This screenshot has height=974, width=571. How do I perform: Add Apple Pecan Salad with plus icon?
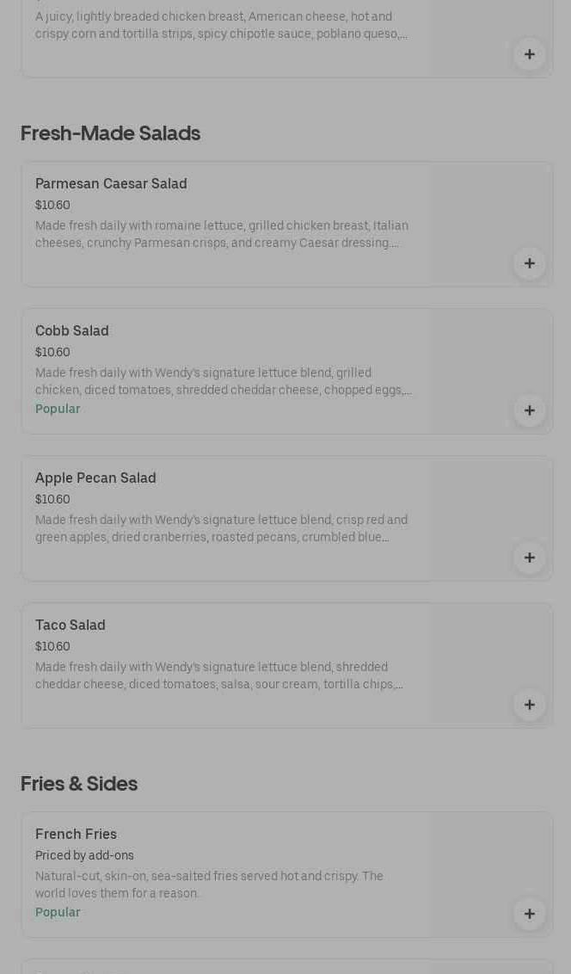coord(529,558)
